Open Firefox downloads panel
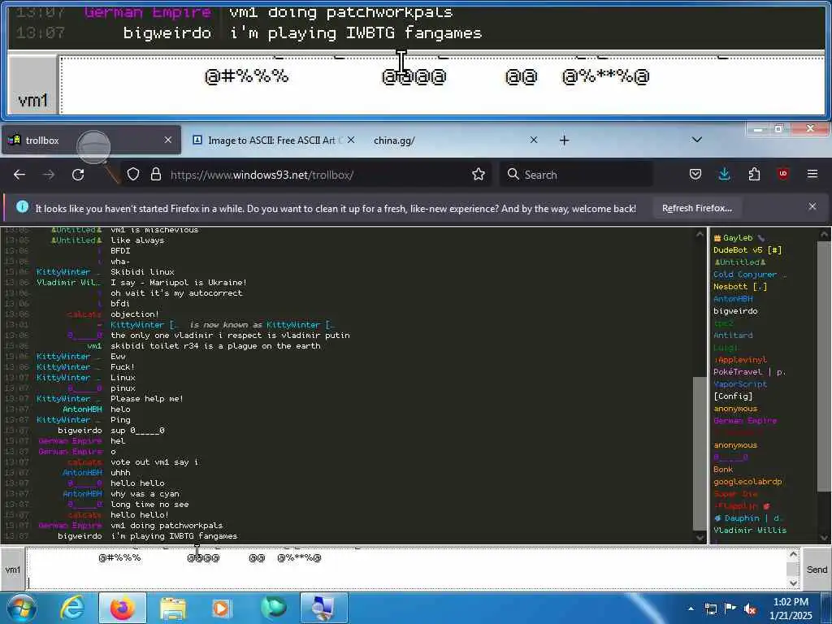The height and width of the screenshot is (624, 832). (724, 174)
